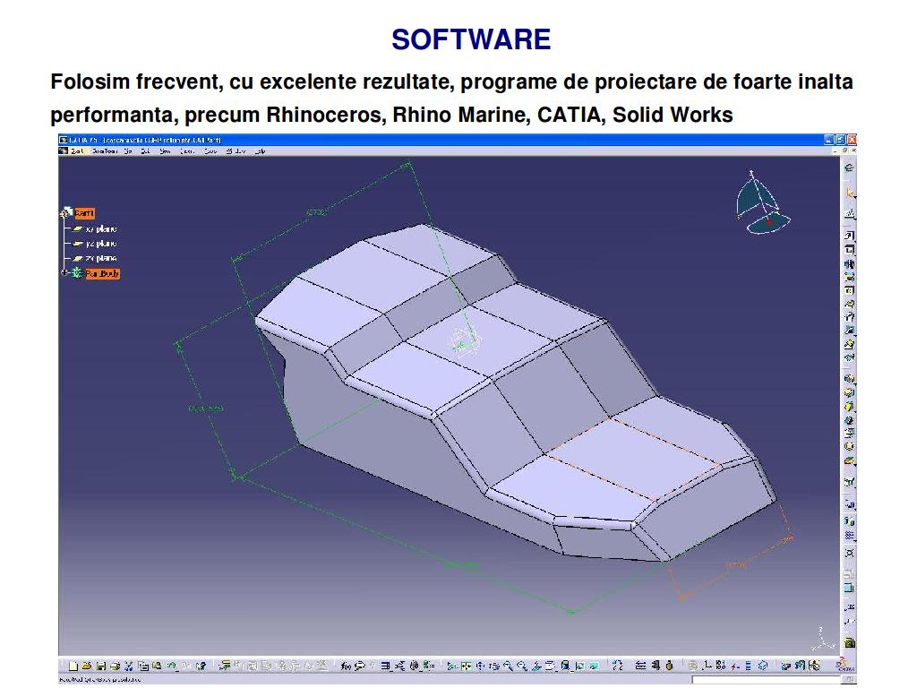Click the CATIA logo icon at bottom right

[844, 666]
